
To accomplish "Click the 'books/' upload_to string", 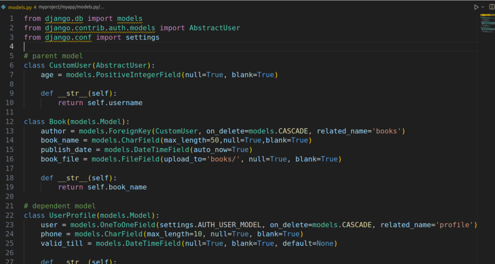I will (224, 159).
